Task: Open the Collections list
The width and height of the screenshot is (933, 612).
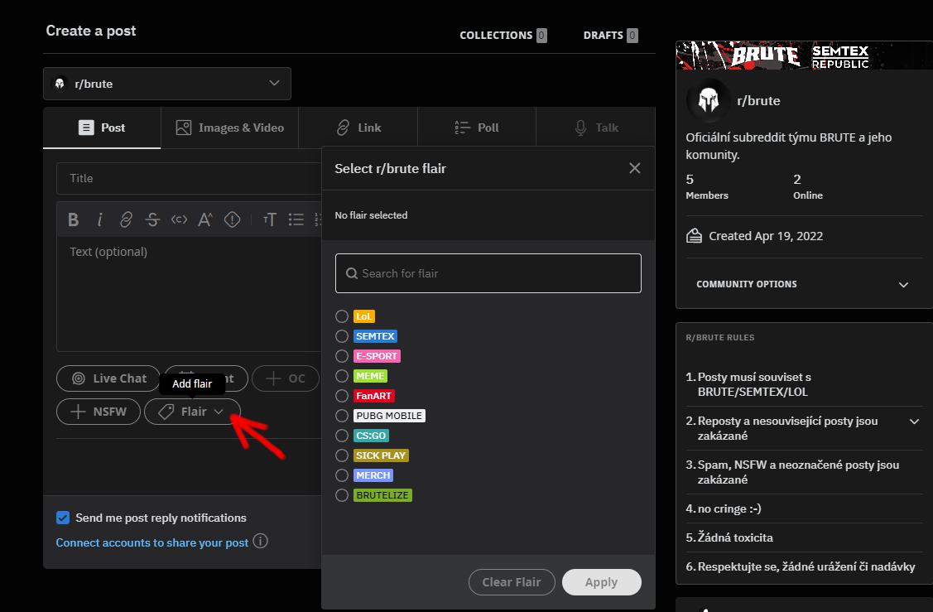Action: (x=503, y=35)
